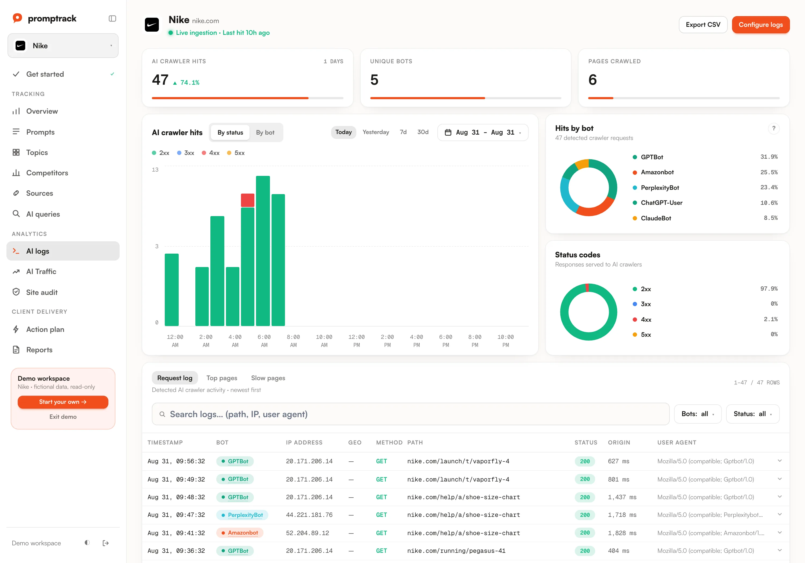
Task: Click the promptrack logo icon
Action: [x=17, y=18]
